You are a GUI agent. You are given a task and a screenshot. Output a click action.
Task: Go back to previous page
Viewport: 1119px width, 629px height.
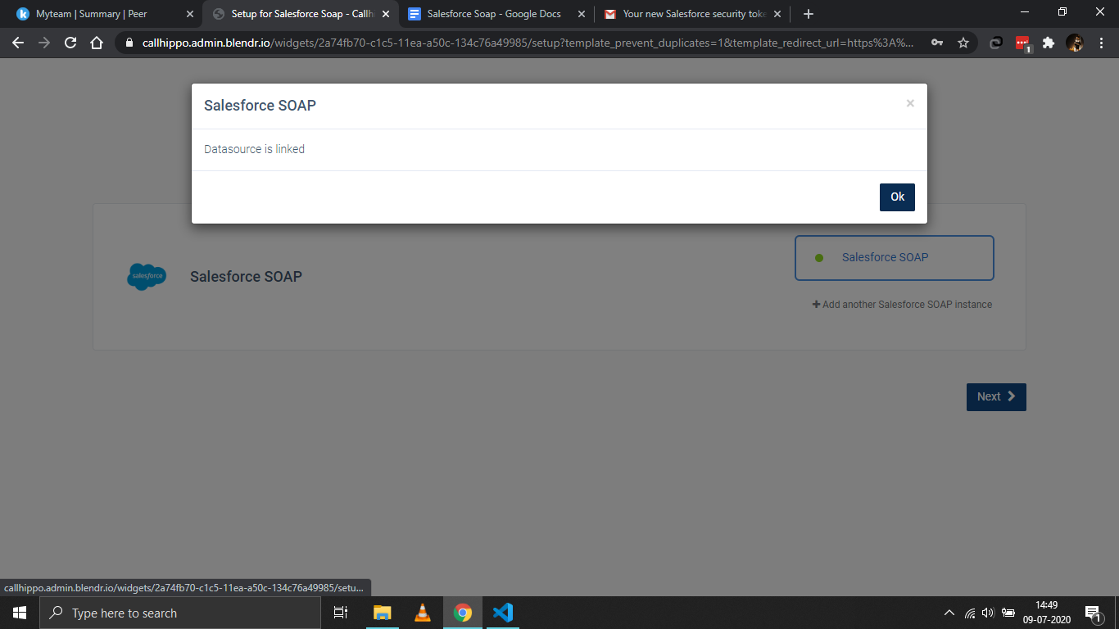[18, 43]
